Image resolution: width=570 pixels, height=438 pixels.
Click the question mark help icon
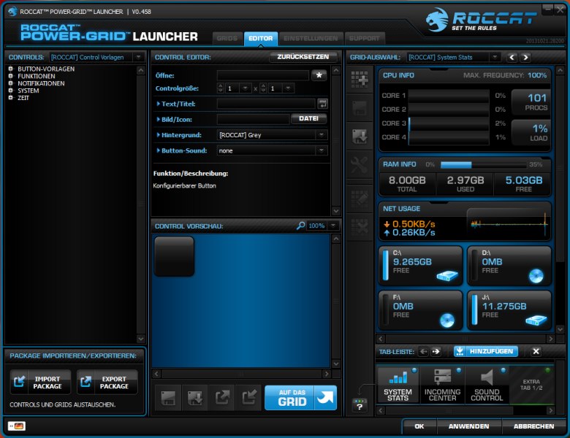pyautogui.click(x=360, y=406)
